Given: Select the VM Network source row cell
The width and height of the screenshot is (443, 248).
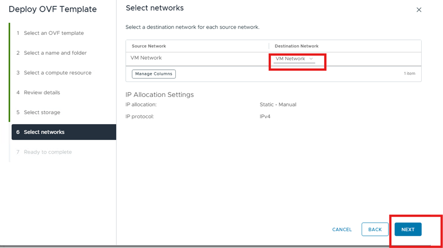Looking at the screenshot, I should tap(146, 58).
